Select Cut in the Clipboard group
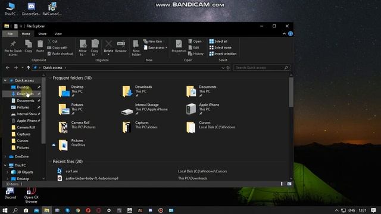This screenshot has width=381, height=214. pos(52,42)
